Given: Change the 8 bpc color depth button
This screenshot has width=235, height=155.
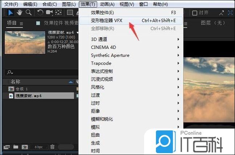Looking at the screenshot, I should click(x=39, y=147).
